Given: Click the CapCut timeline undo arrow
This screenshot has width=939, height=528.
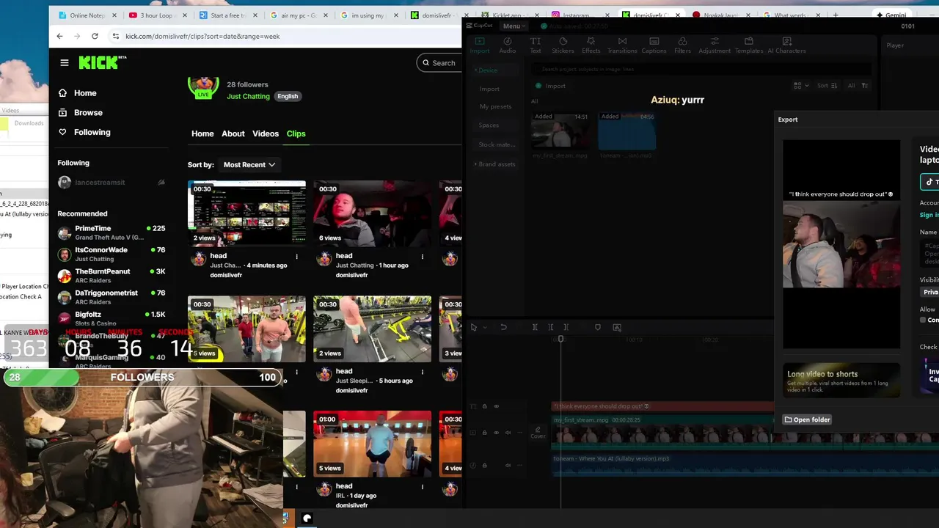Looking at the screenshot, I should [x=503, y=327].
